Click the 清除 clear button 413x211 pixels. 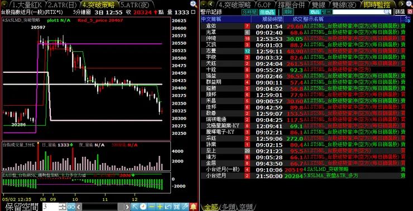[288, 12]
